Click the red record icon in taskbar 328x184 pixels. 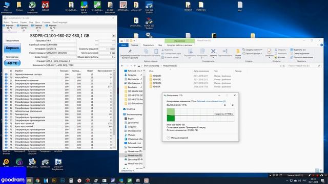[88, 180]
